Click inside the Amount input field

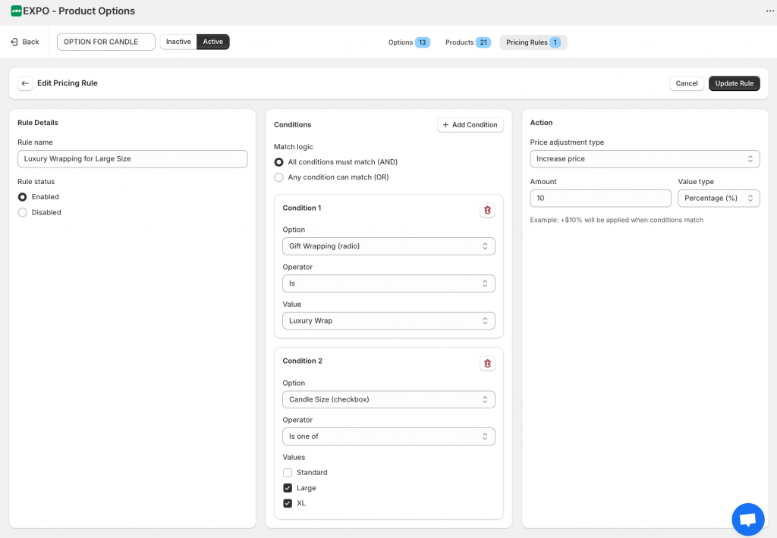click(x=600, y=198)
